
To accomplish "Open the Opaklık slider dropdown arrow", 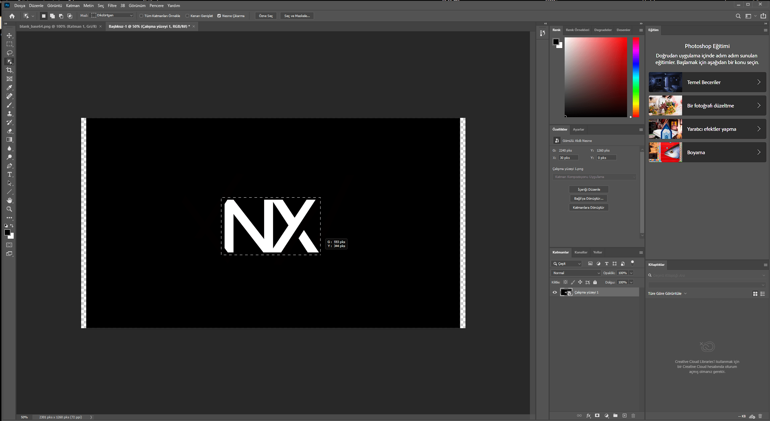I will 631,273.
